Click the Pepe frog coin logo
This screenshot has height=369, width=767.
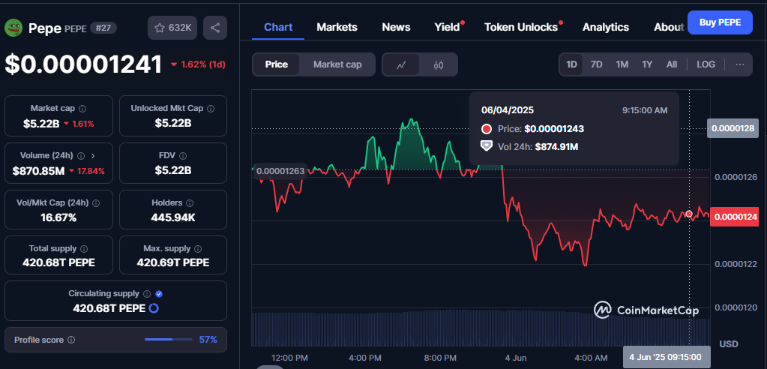pos(13,28)
